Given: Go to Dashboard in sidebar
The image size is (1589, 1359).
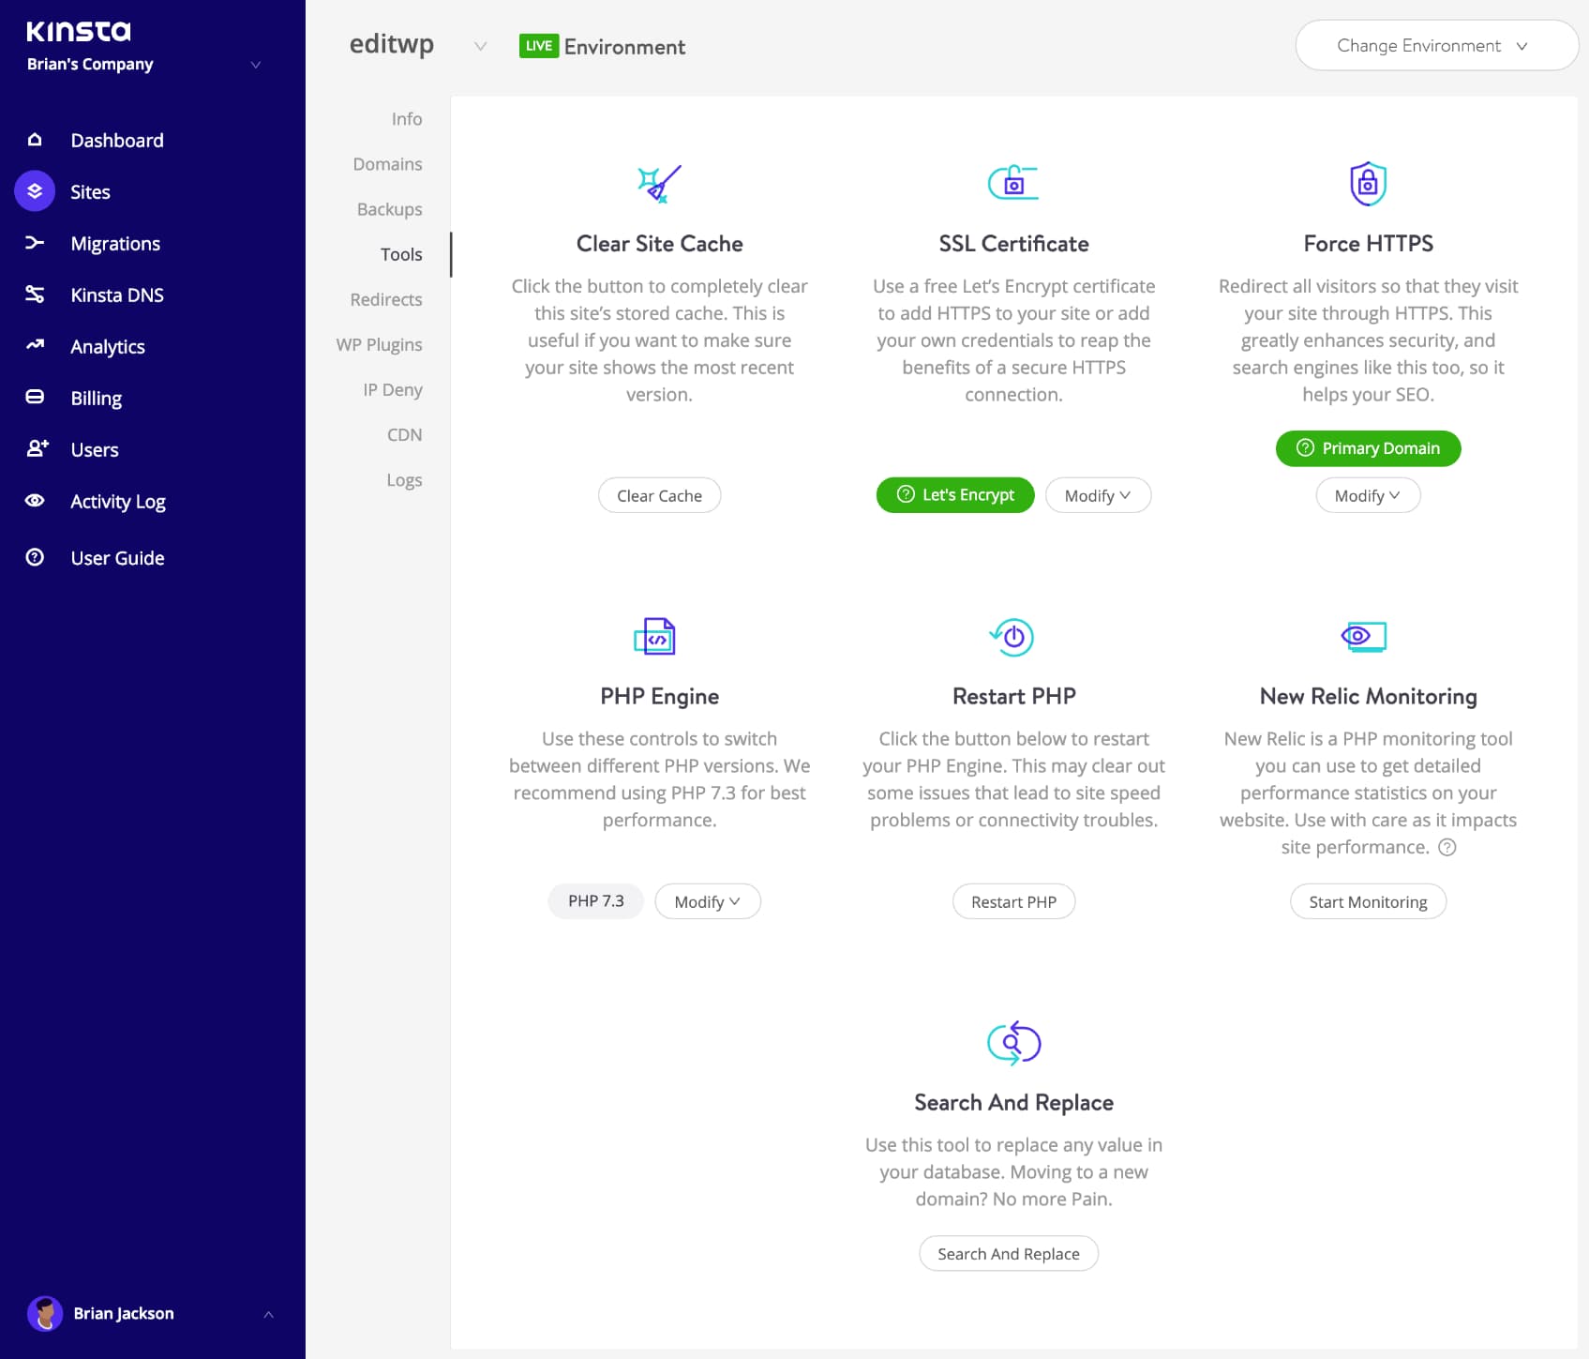Looking at the screenshot, I should coord(117,140).
